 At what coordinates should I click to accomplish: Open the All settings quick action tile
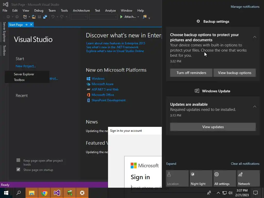coord(225,178)
